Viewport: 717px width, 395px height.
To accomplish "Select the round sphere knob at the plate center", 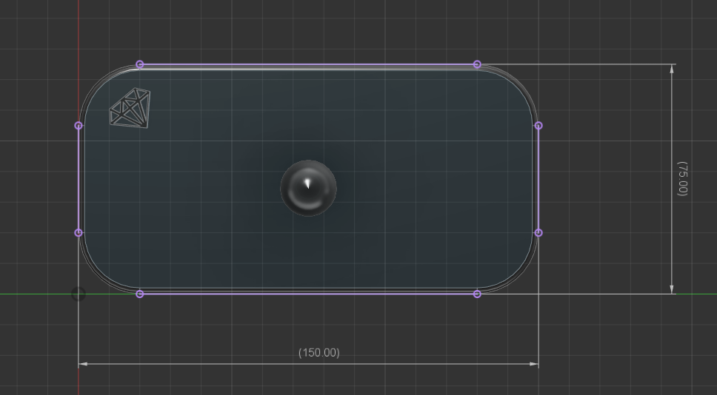I will (x=309, y=188).
